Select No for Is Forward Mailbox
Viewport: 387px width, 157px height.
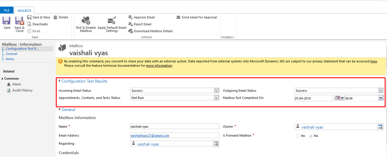click(x=311, y=136)
